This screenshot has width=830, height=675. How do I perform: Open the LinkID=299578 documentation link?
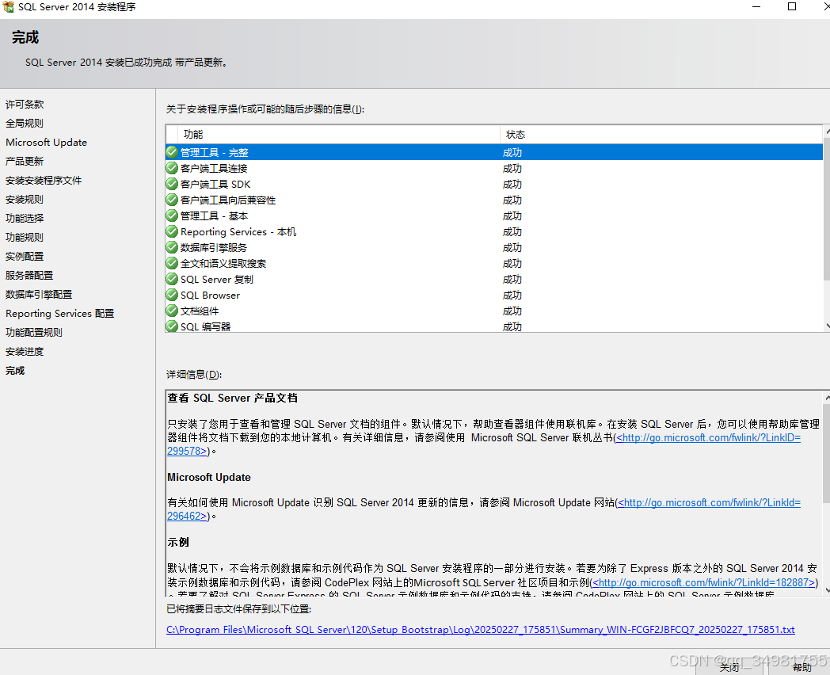[x=707, y=437]
